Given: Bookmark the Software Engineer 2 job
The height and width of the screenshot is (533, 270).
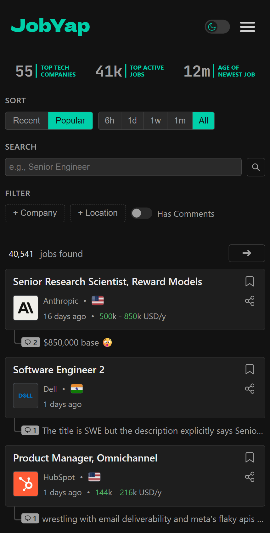Looking at the screenshot, I should (x=250, y=369).
